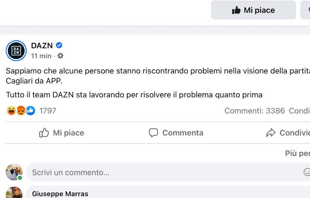Click your profile avatar beside the comment box
Image resolution: width=310 pixels, height=198 pixels.
(x=14, y=172)
